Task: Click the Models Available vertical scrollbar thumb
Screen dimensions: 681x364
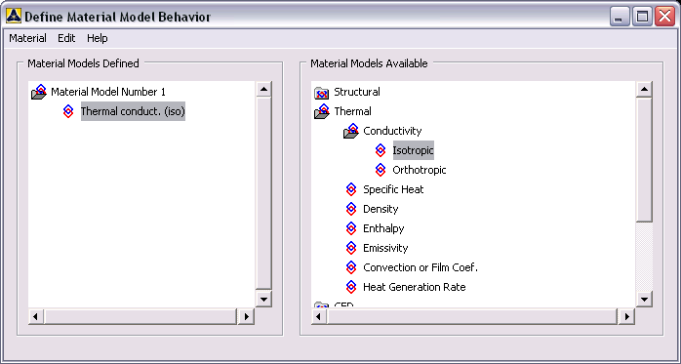Action: (x=644, y=160)
